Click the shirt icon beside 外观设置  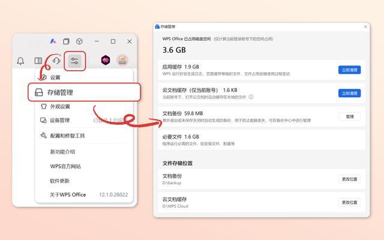pos(44,106)
